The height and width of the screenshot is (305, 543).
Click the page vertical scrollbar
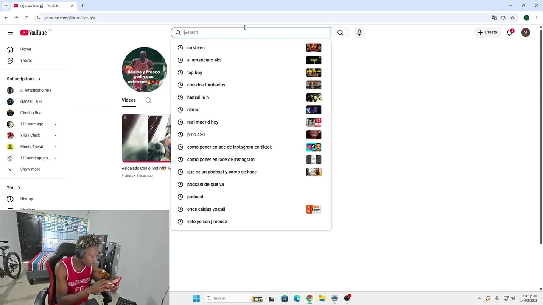(540, 136)
